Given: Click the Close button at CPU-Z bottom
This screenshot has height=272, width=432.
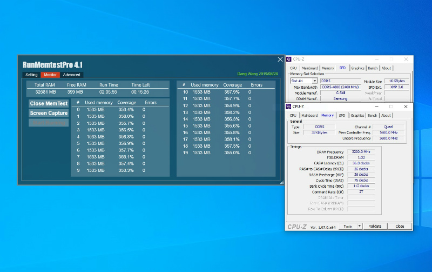Looking at the screenshot, I should click(x=400, y=226).
